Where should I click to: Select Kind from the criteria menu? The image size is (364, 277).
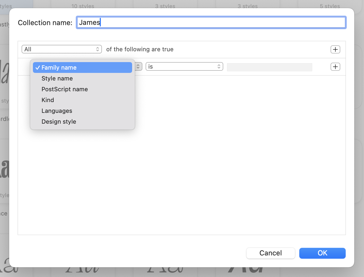(x=48, y=100)
